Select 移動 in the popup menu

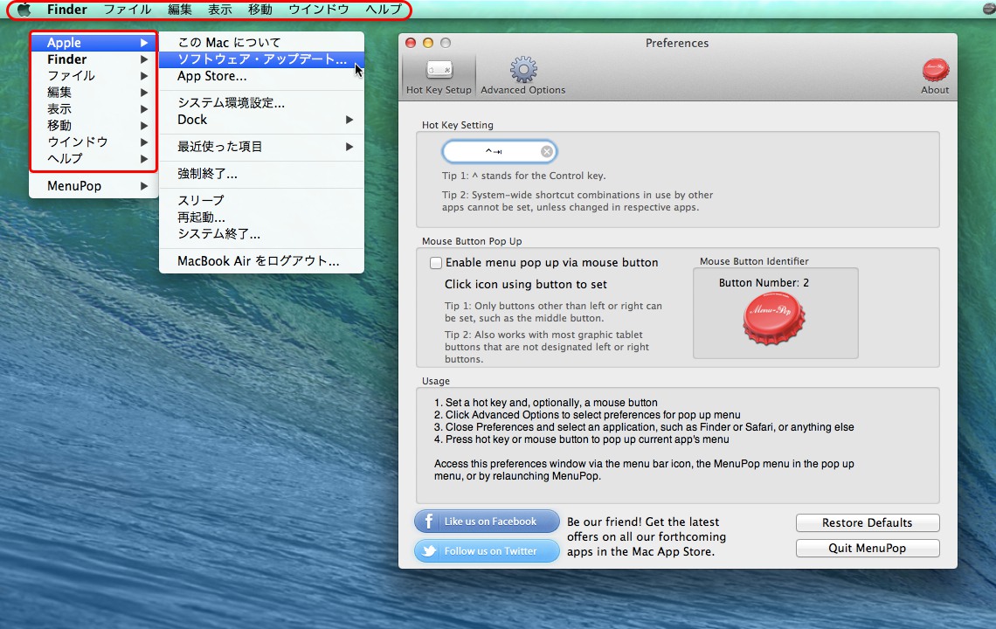tap(93, 125)
